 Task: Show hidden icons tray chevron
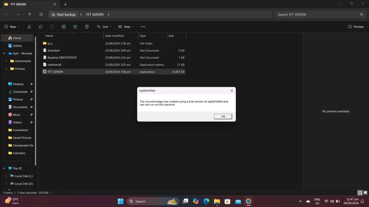click(300, 201)
